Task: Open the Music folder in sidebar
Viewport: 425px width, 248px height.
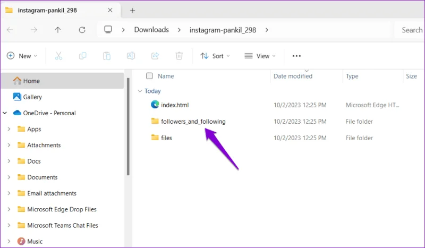Action: (x=35, y=241)
